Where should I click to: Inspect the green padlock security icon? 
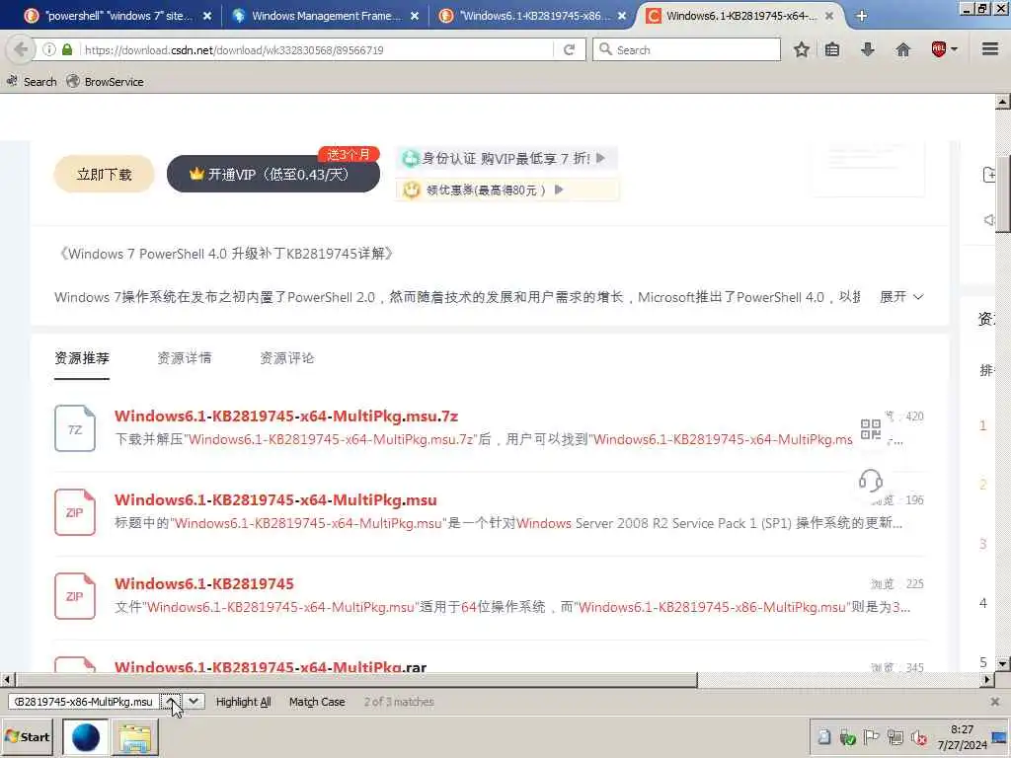pyautogui.click(x=67, y=49)
